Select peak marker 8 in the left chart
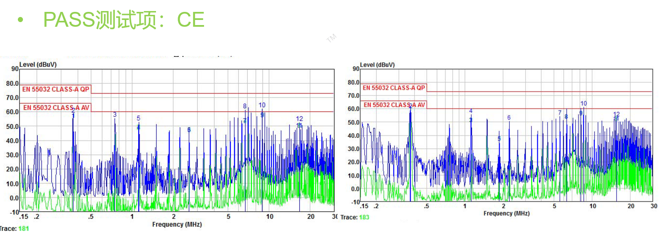The height and width of the screenshot is (239, 664). coord(245,106)
